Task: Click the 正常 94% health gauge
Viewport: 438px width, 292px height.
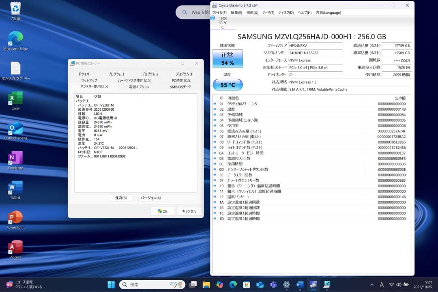Action: (228, 58)
